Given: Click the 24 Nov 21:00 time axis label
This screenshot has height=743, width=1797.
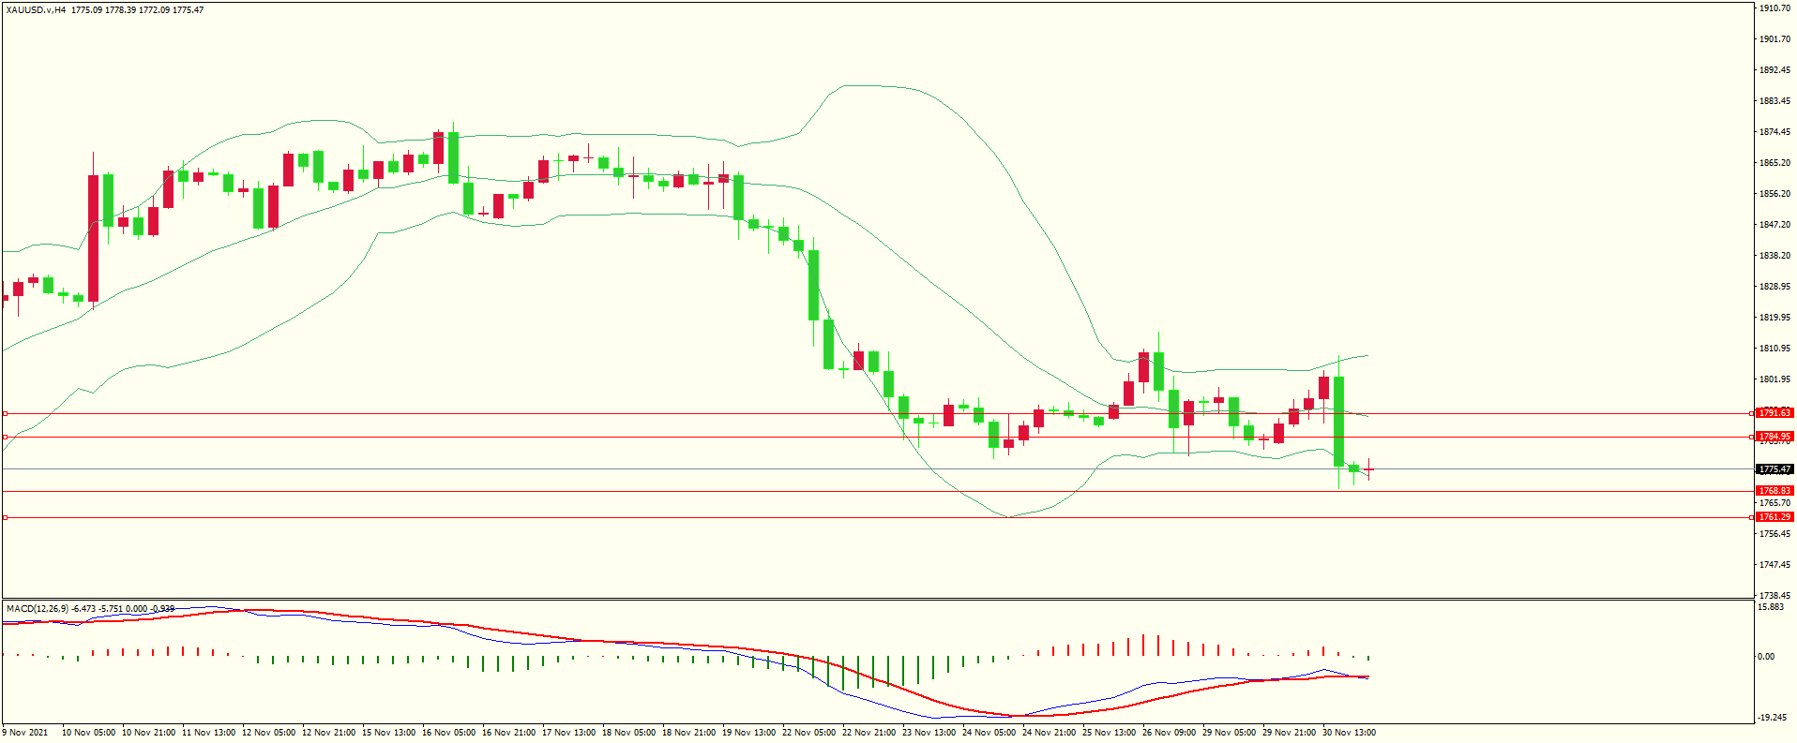Looking at the screenshot, I should click(x=1049, y=733).
